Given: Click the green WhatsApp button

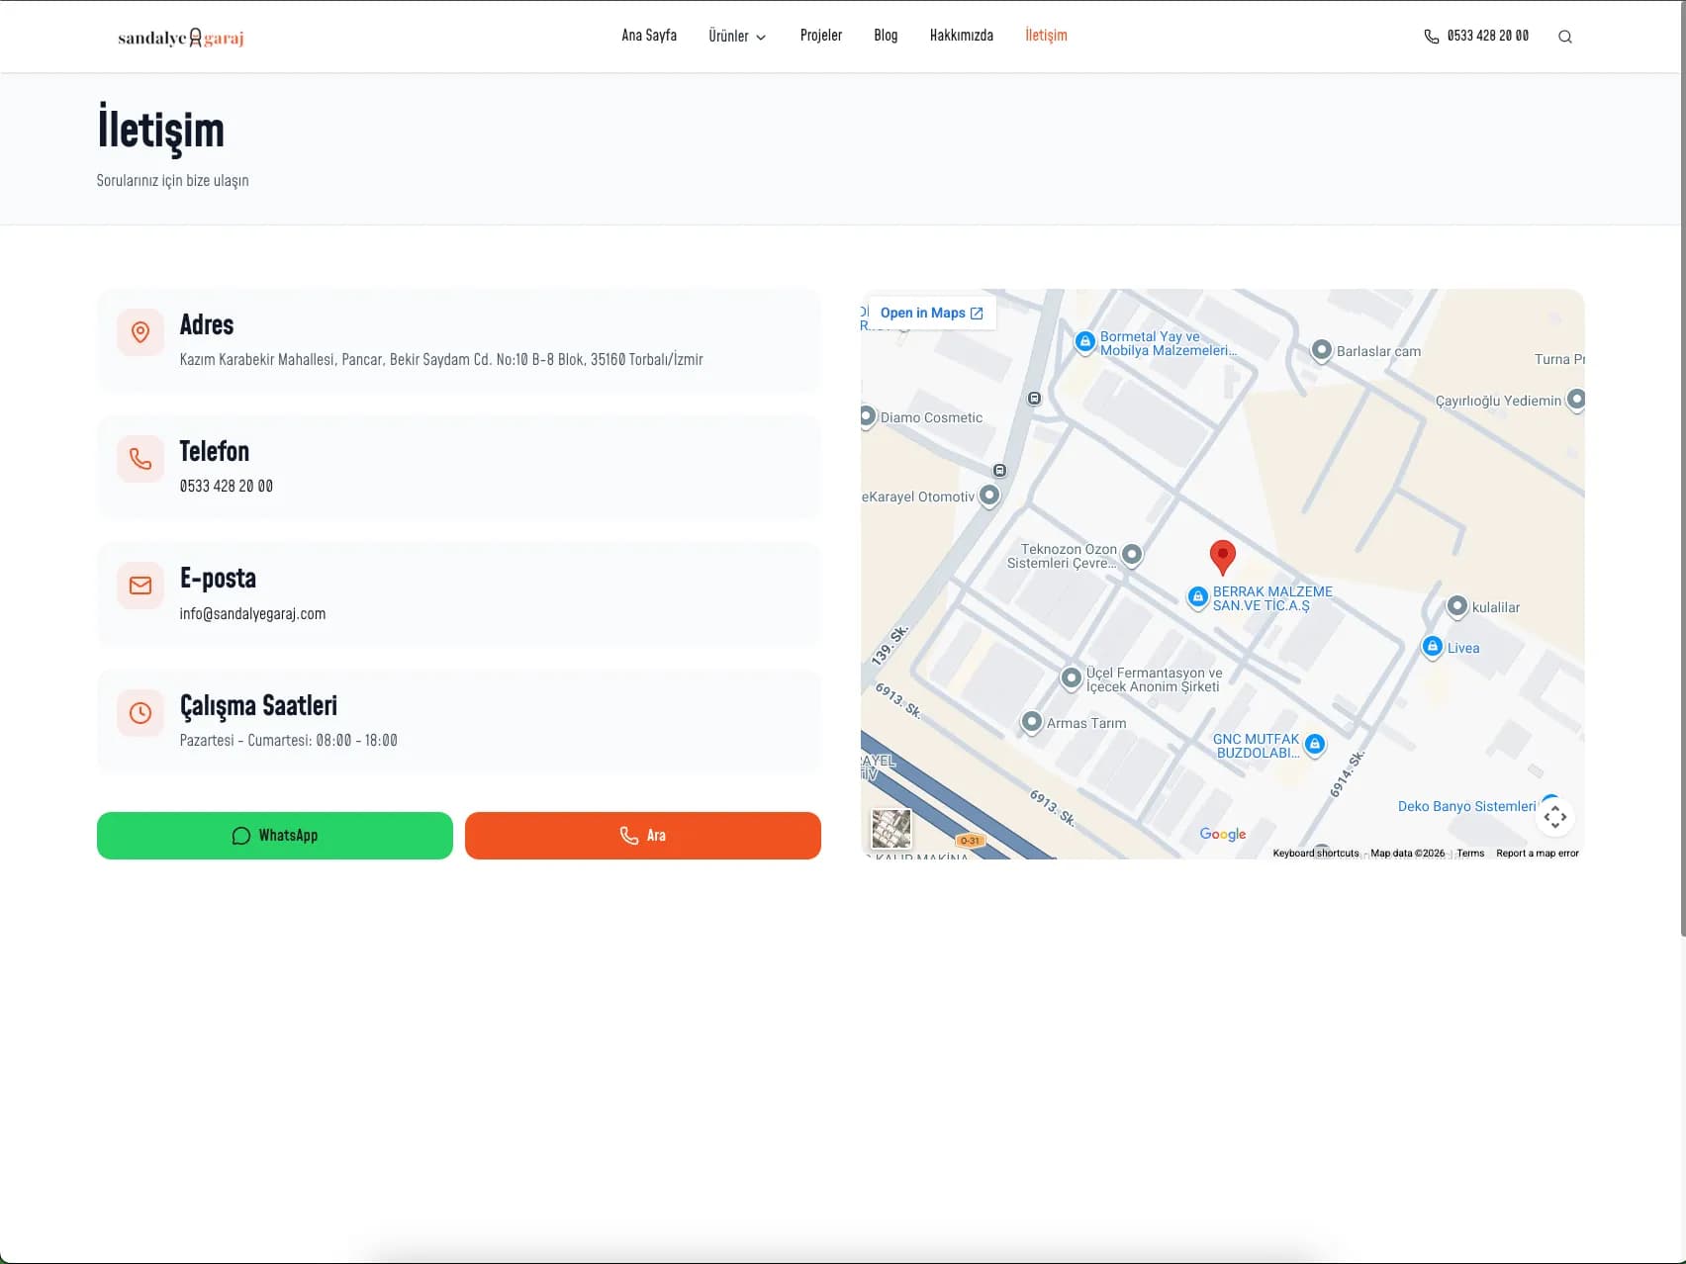Looking at the screenshot, I should point(275,836).
